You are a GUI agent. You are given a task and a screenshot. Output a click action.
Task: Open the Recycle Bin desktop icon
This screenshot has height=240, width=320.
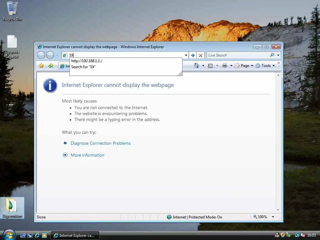[12, 11]
